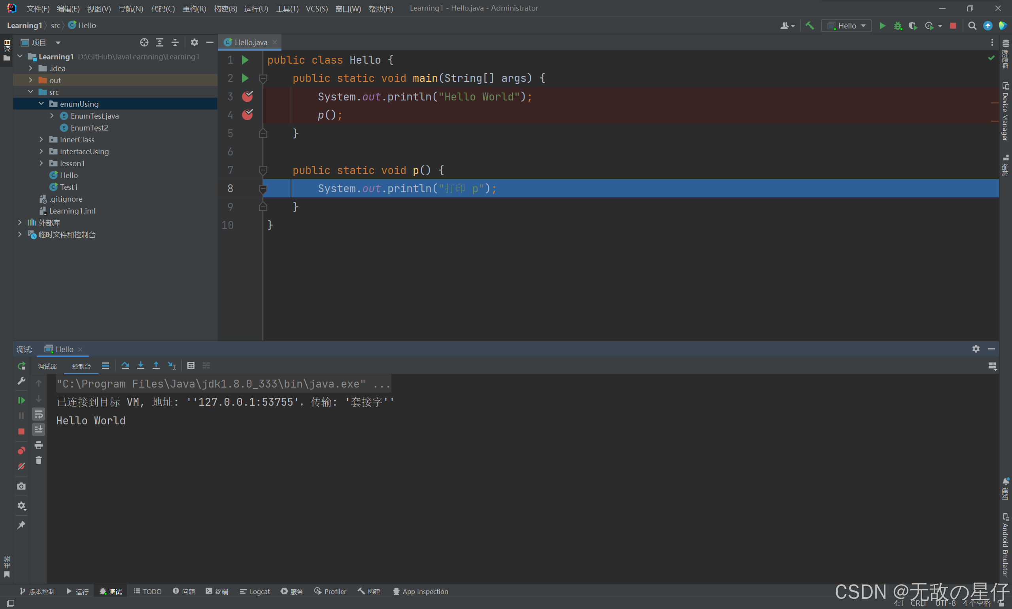The image size is (1012, 609).
Task: Click the blue update arrow icon
Action: click(988, 26)
